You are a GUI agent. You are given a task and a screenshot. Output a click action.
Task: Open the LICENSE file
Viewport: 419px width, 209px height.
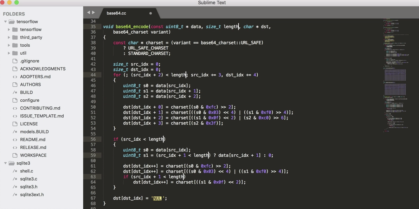tap(29, 124)
